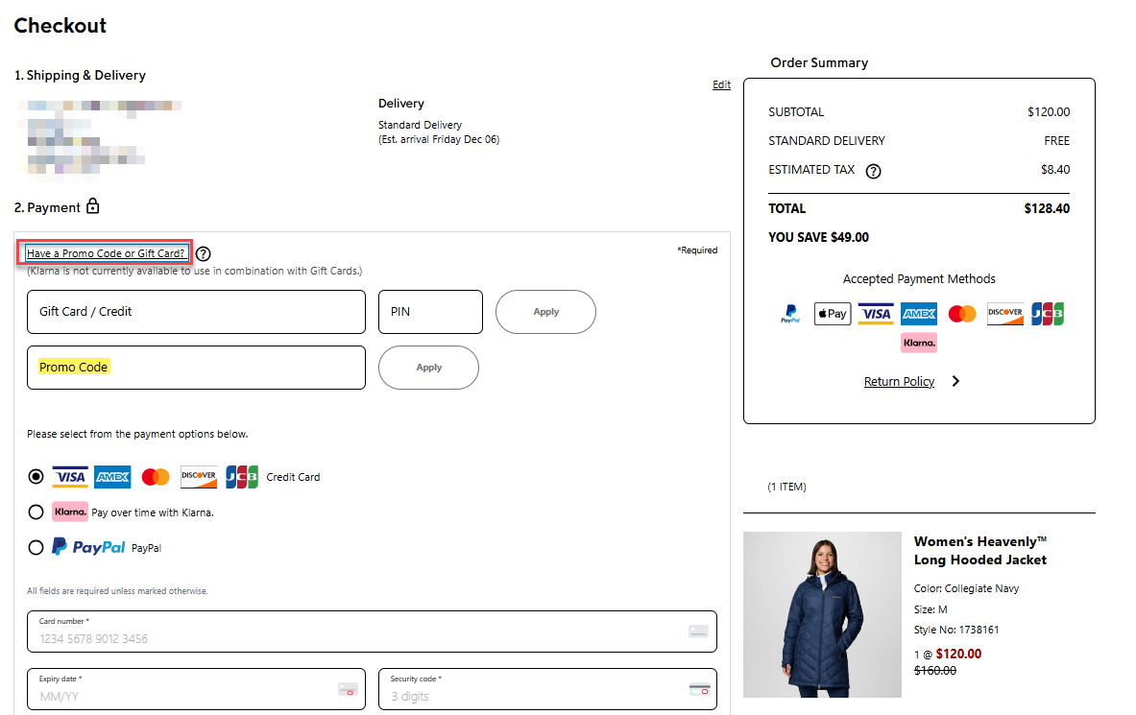Apply the entered Promo Code
The image size is (1136, 715).
pyautogui.click(x=428, y=368)
